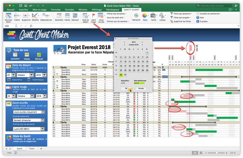Click the Rafraîchir refresh icon
The image size is (243, 158).
(136, 15)
